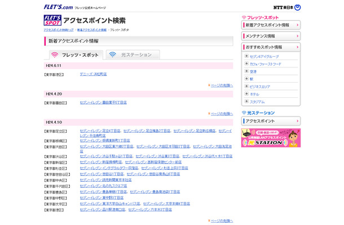Open セブン-イレブン 豊島巣鴨1丁目店 link
This screenshot has width=344, height=225.
[103, 192]
